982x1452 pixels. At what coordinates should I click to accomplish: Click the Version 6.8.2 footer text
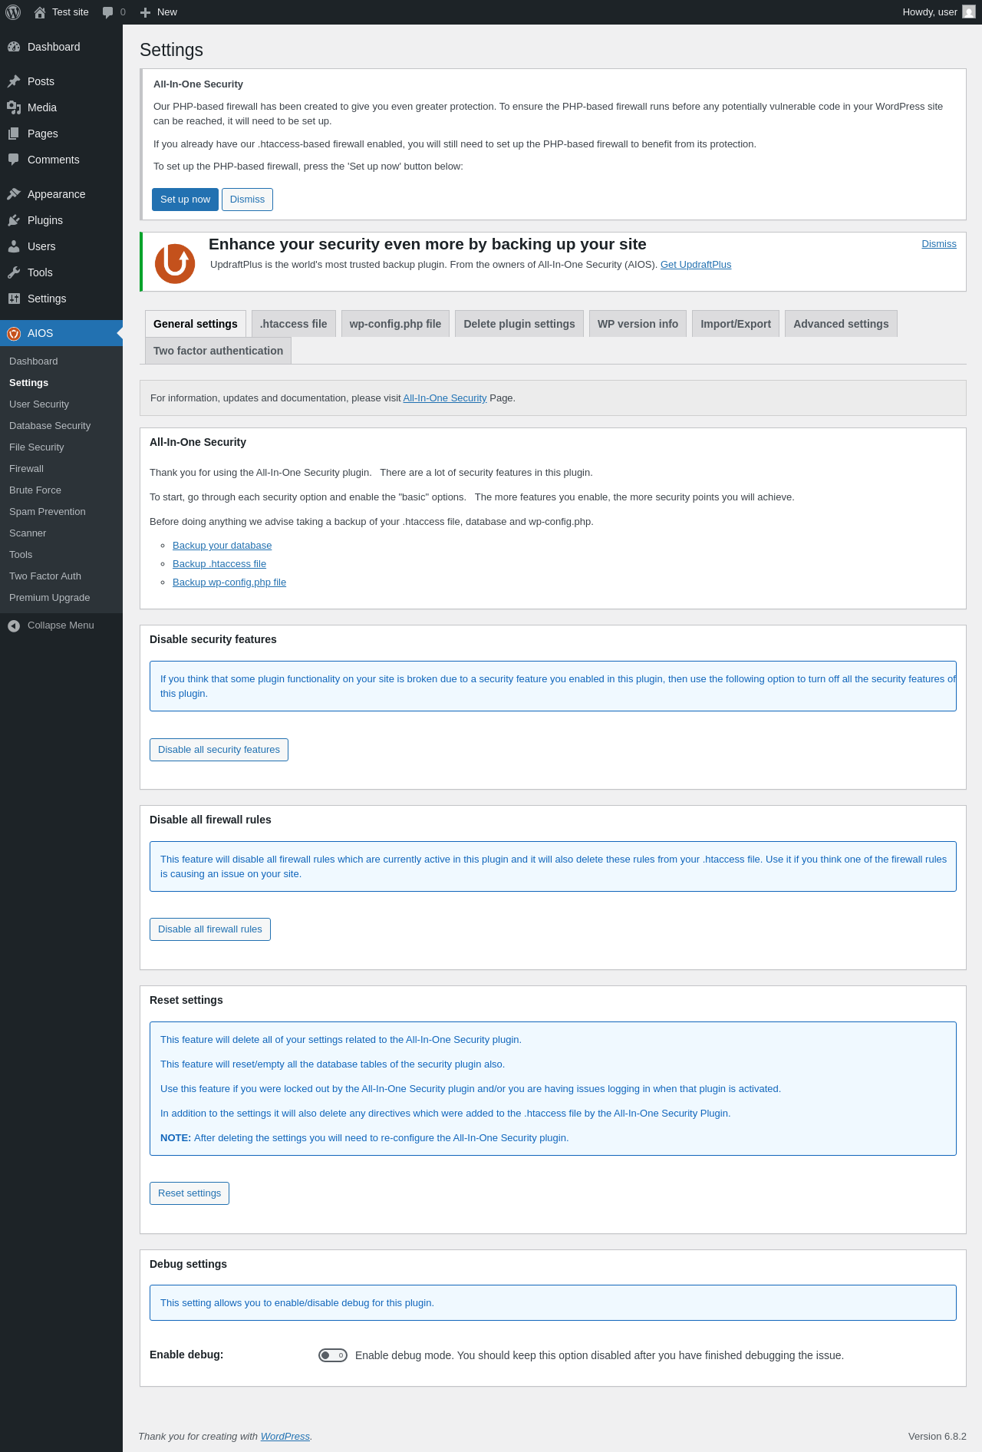click(x=937, y=1437)
